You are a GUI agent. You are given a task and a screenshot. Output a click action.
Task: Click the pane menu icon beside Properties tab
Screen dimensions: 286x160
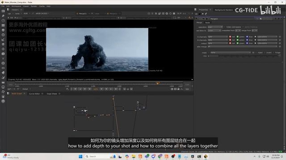pos(196,10)
